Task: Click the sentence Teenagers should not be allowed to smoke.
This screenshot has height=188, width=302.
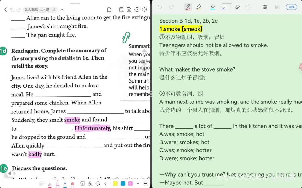Action: [214, 45]
